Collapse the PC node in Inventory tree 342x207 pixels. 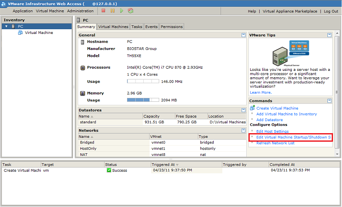(x=6, y=27)
